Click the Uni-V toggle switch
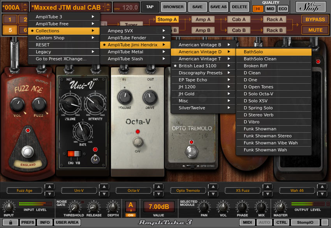 point(95,159)
